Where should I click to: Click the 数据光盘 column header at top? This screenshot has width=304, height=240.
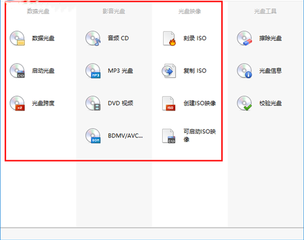click(x=39, y=10)
